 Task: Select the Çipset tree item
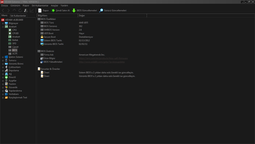15,47
